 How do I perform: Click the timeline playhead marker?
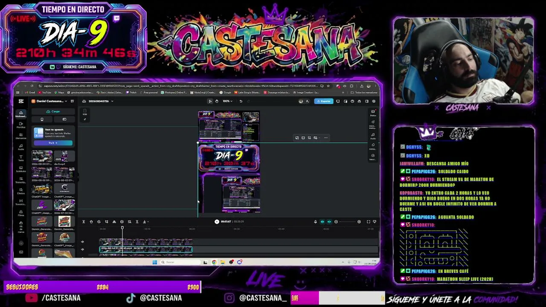(x=122, y=227)
